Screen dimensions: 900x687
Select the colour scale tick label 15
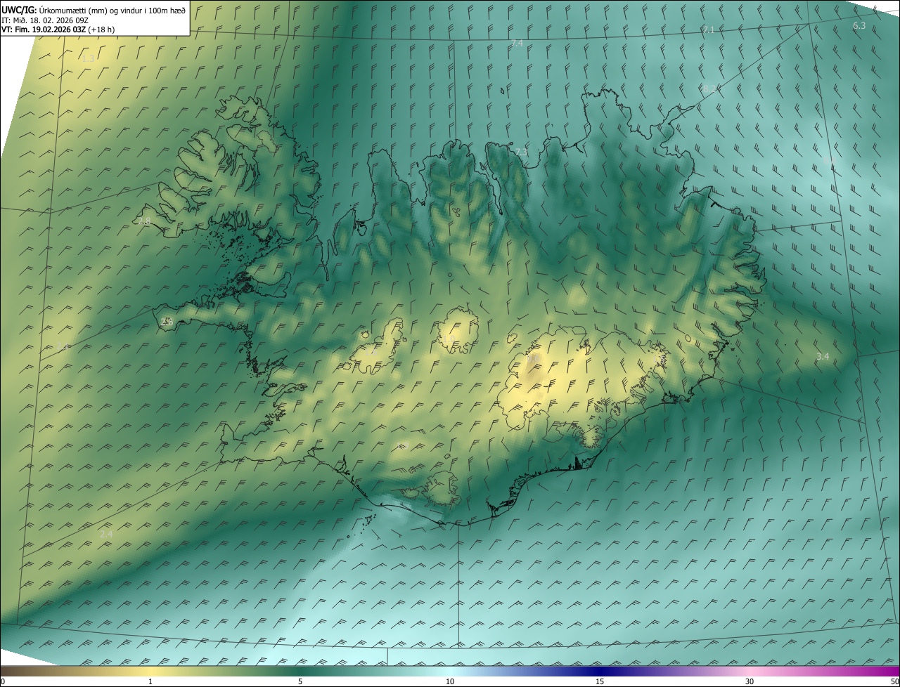600,681
